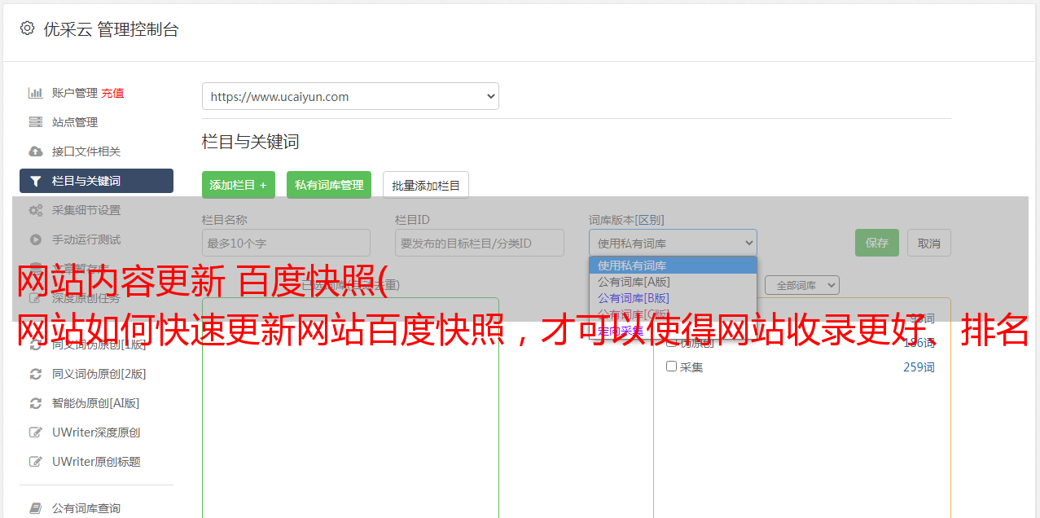Click the 私有词库管理 button

[x=329, y=185]
